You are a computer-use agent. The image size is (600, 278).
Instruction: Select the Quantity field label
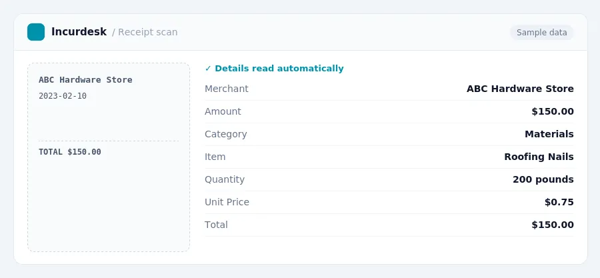pos(224,179)
